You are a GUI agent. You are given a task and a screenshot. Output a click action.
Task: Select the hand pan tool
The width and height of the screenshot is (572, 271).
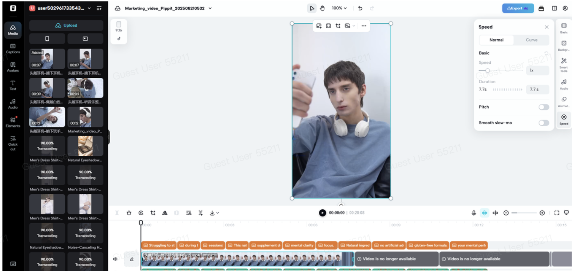pos(322,8)
